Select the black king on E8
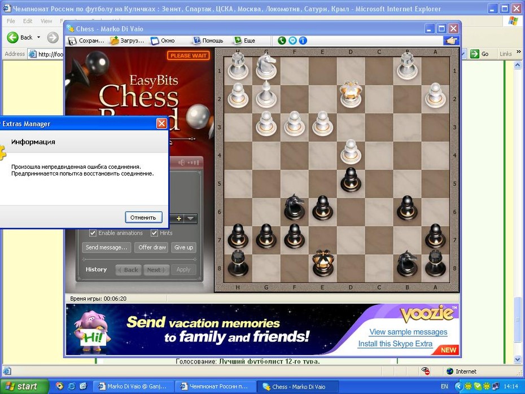The height and width of the screenshot is (394, 525). [322, 263]
